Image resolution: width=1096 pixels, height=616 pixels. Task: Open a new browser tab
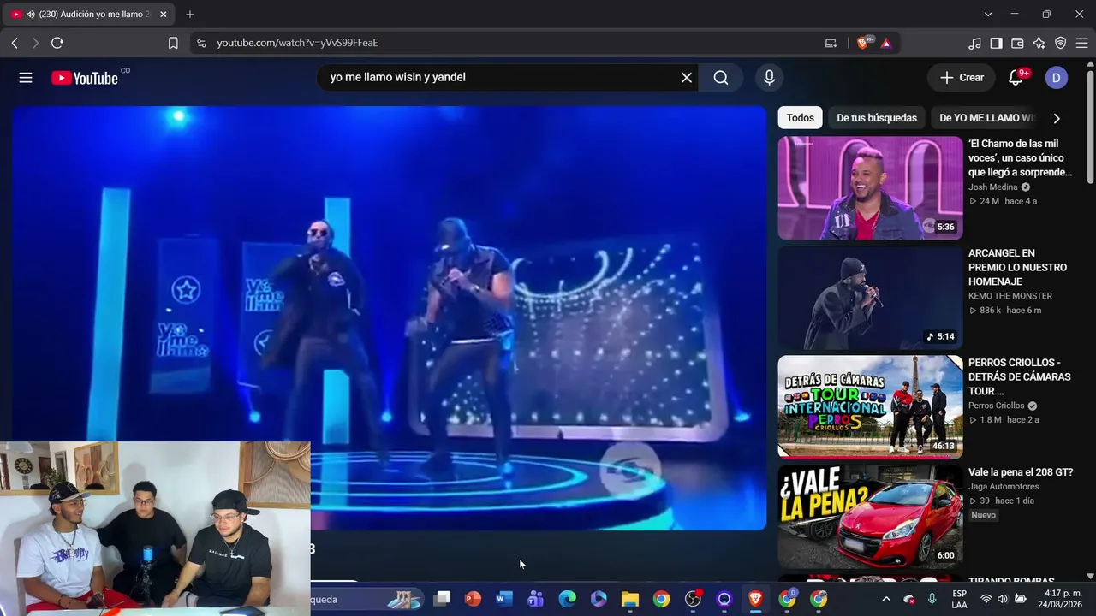(x=190, y=15)
